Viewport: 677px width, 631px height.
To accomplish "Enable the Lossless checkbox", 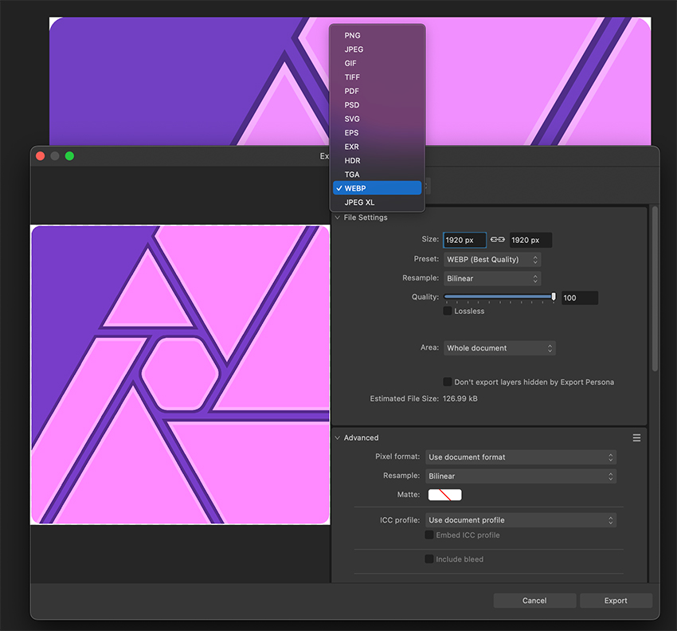I will (448, 311).
